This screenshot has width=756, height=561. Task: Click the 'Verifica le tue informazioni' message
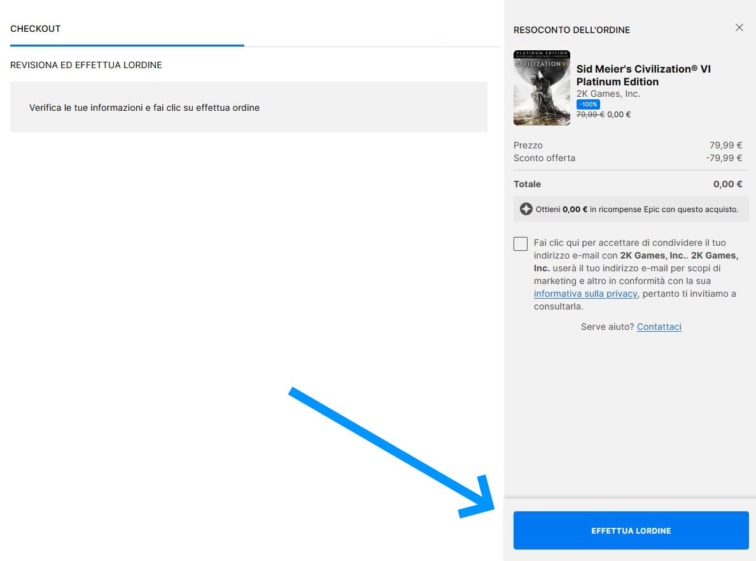point(144,108)
